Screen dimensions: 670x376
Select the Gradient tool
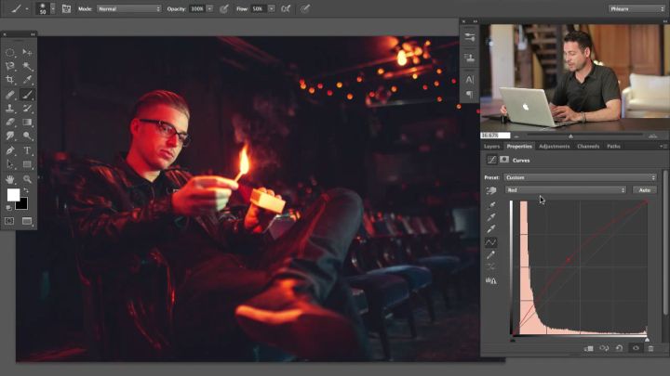pos(27,123)
